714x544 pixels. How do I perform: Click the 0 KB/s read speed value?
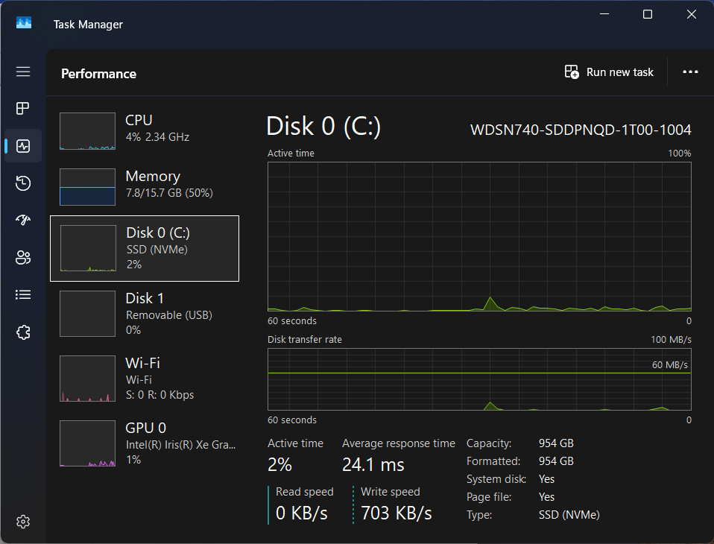click(x=301, y=513)
